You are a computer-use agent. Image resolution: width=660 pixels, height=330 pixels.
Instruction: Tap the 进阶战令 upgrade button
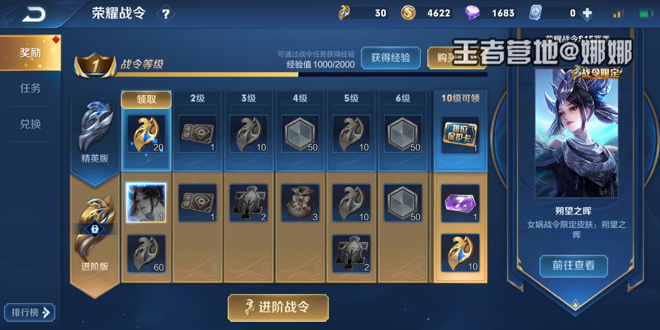[x=278, y=307]
